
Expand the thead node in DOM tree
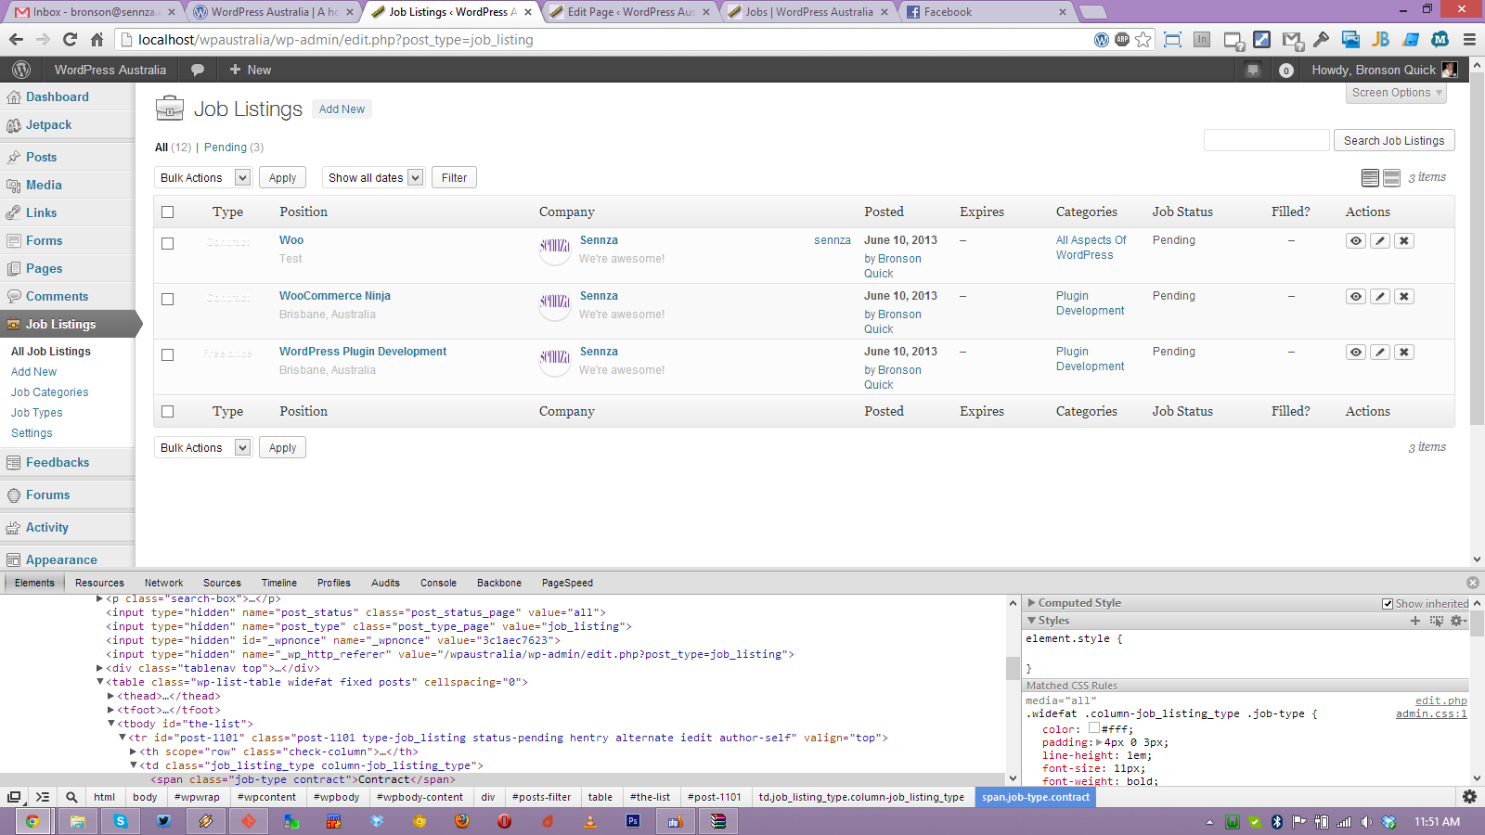point(110,697)
